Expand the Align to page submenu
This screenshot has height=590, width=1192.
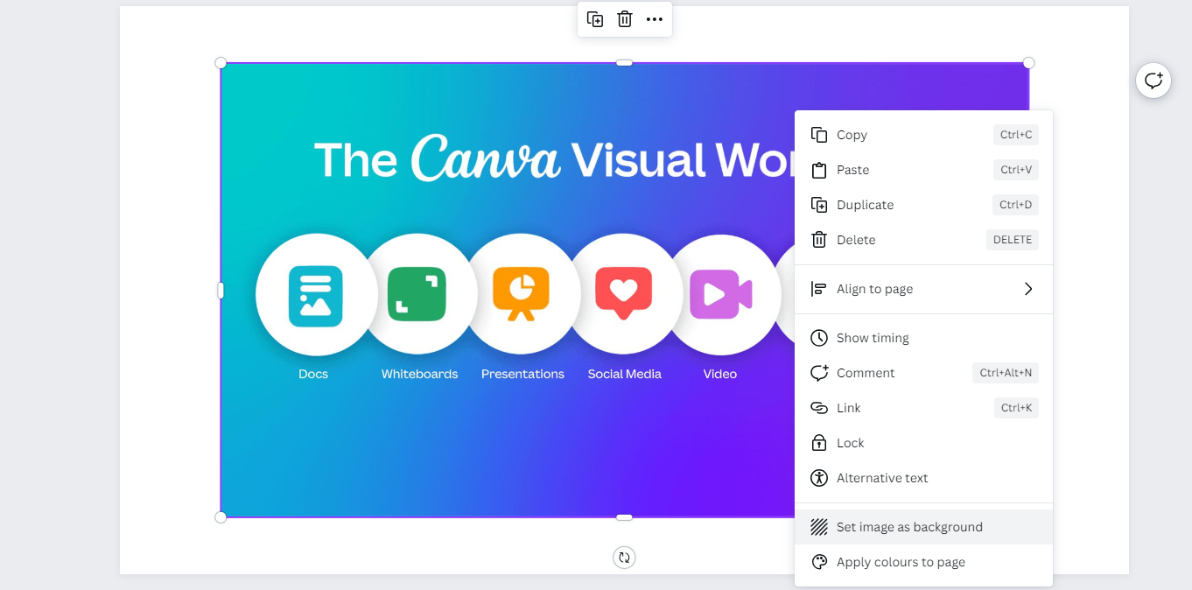tap(923, 289)
